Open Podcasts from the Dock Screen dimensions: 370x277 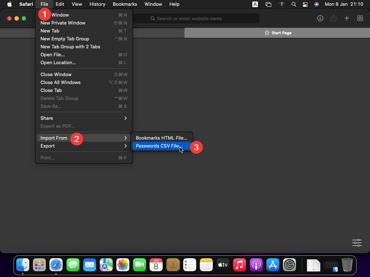256,264
